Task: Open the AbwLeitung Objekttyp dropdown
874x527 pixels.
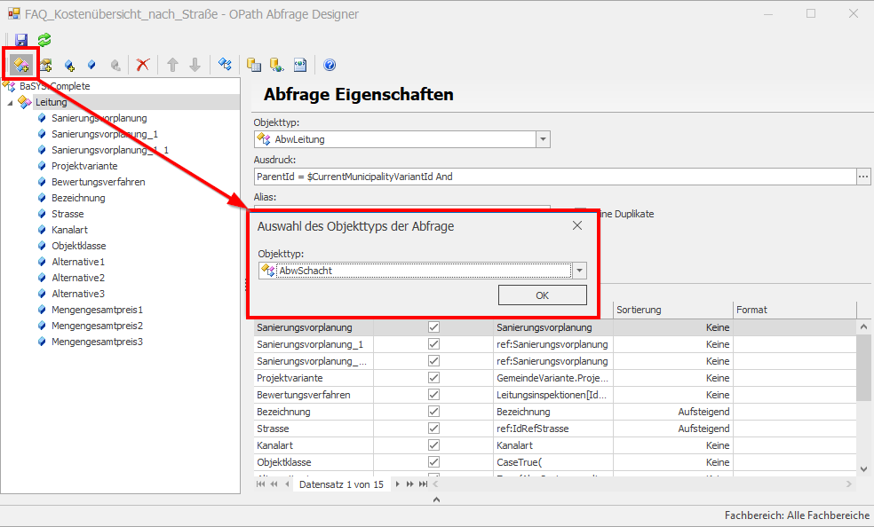Action: [x=543, y=139]
